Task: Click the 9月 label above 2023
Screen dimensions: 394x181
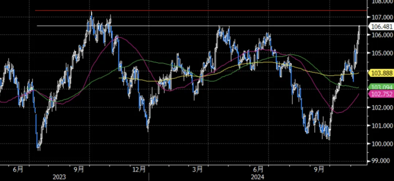Action: point(78,169)
